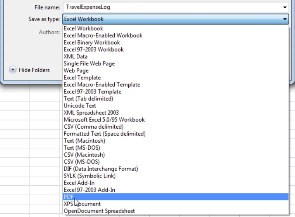This screenshot has height=217, width=295.
Task: Select Microsoft Excel 5.0/95 Workbook
Action: [103, 120]
